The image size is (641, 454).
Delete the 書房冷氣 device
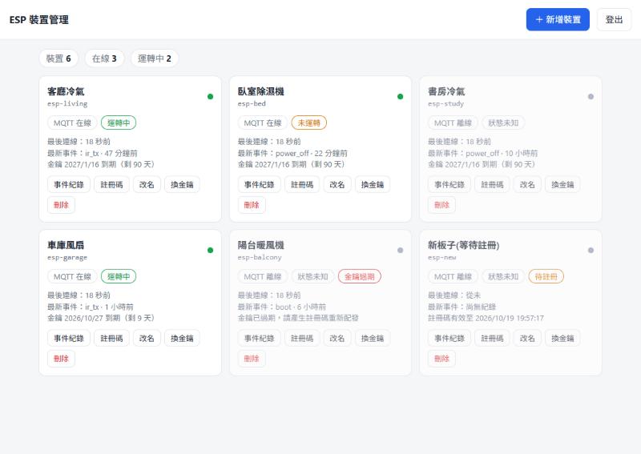pyautogui.click(x=442, y=205)
